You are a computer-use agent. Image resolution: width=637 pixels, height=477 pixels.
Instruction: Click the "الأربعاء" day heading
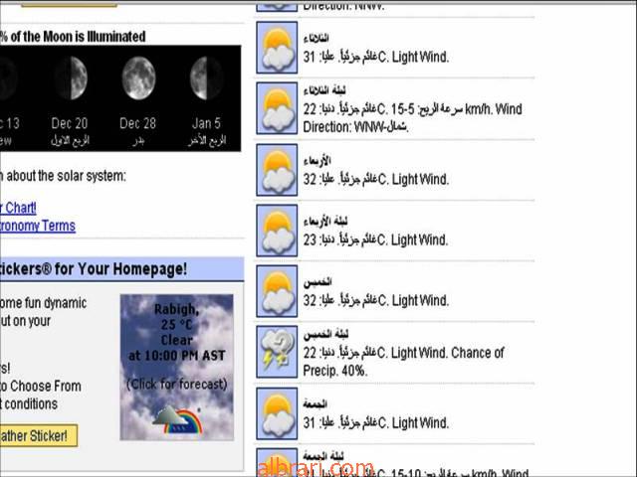pyautogui.click(x=317, y=161)
